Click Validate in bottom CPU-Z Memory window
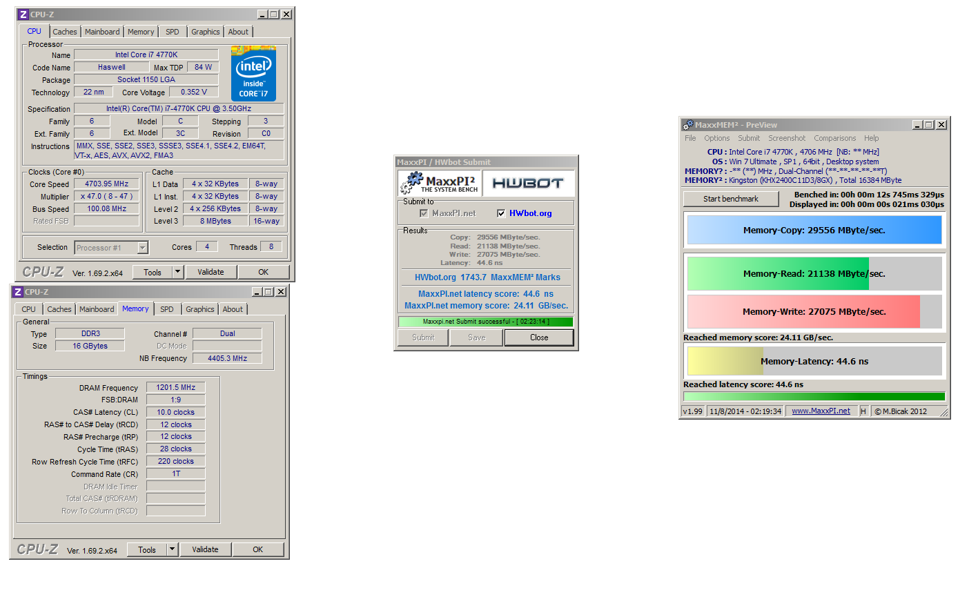Image resolution: width=978 pixels, height=597 pixels. 205,549
